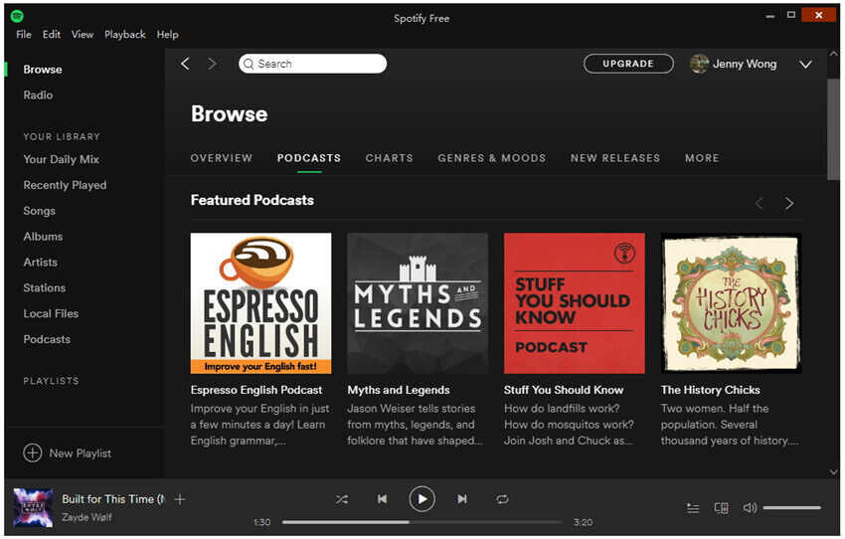Switch to the Overview tab

click(221, 158)
